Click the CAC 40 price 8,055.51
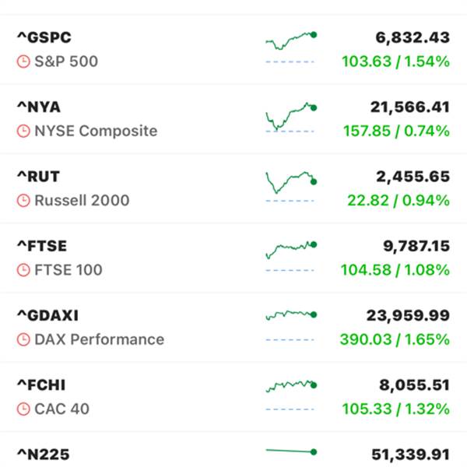 click(408, 385)
